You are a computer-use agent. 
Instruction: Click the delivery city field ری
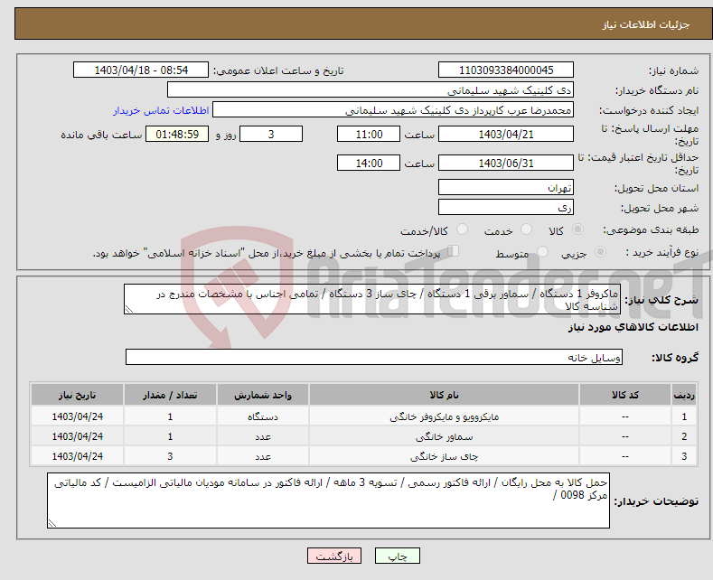(506, 207)
